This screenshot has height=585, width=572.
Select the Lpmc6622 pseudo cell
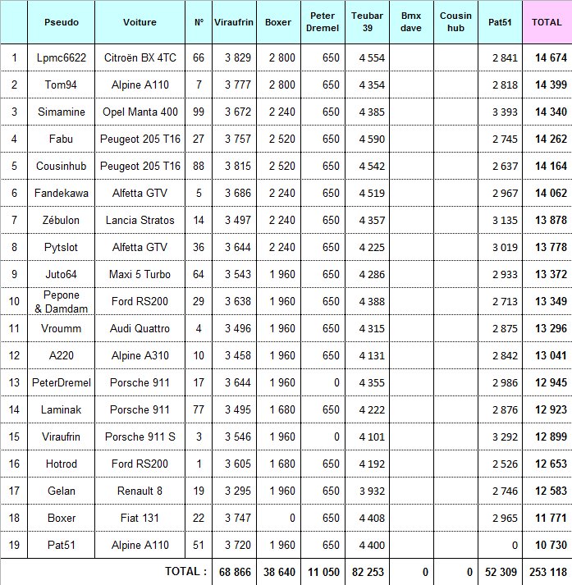62,57
